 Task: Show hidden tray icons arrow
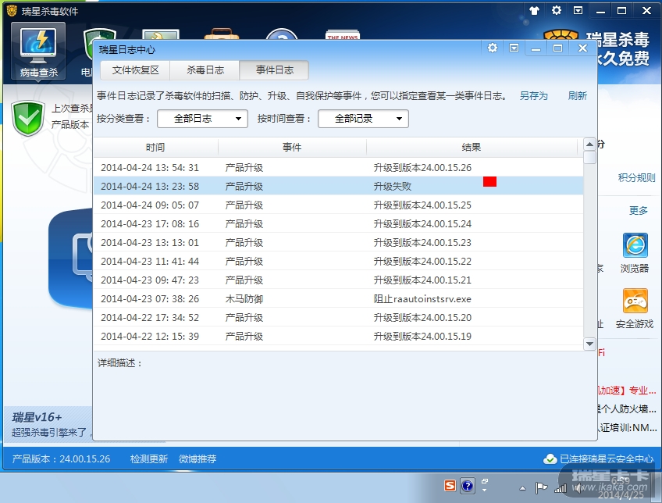pyautogui.click(x=523, y=488)
